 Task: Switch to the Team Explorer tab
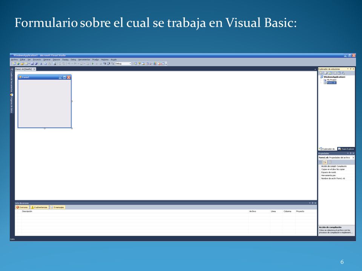(x=346, y=149)
